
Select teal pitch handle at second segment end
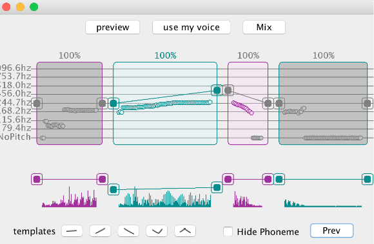pyautogui.click(x=217, y=90)
